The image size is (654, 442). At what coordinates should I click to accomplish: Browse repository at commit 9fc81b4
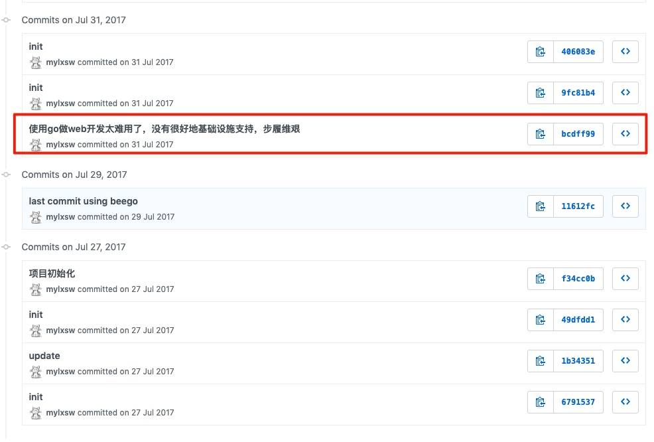point(625,93)
